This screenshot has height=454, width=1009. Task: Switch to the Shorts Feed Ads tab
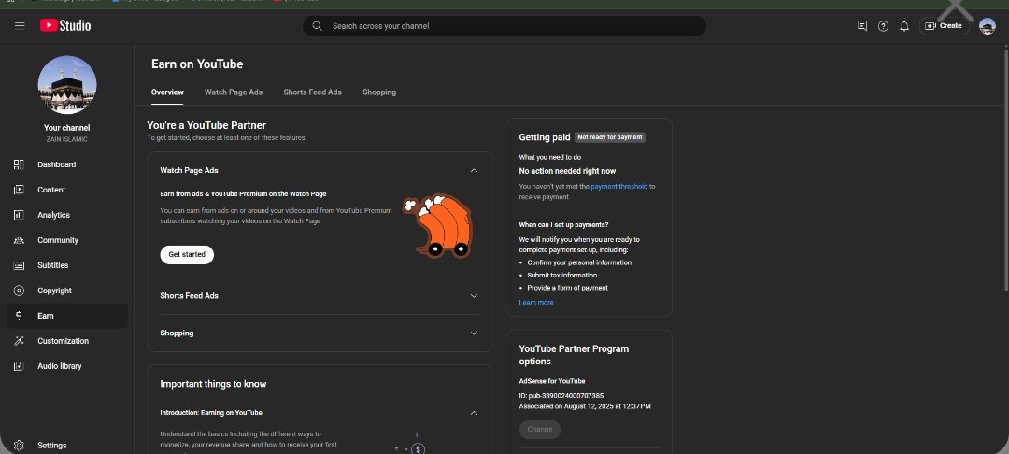tap(313, 92)
